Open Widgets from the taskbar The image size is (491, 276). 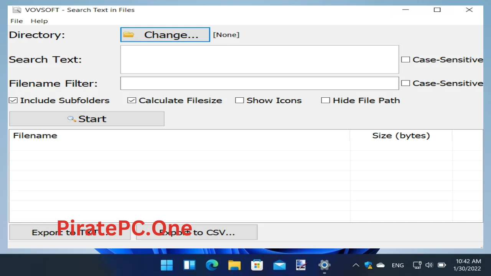point(189,265)
